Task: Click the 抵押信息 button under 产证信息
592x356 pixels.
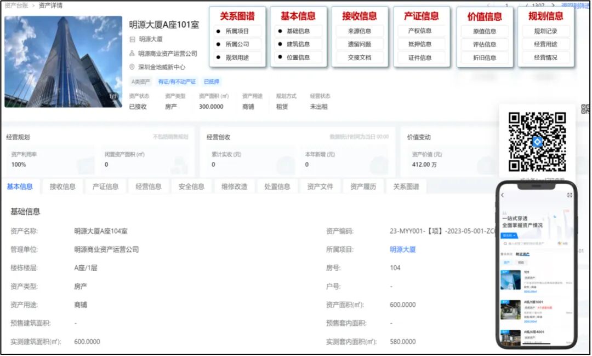Action: (x=420, y=44)
